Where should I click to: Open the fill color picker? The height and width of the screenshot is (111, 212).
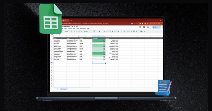110,31
